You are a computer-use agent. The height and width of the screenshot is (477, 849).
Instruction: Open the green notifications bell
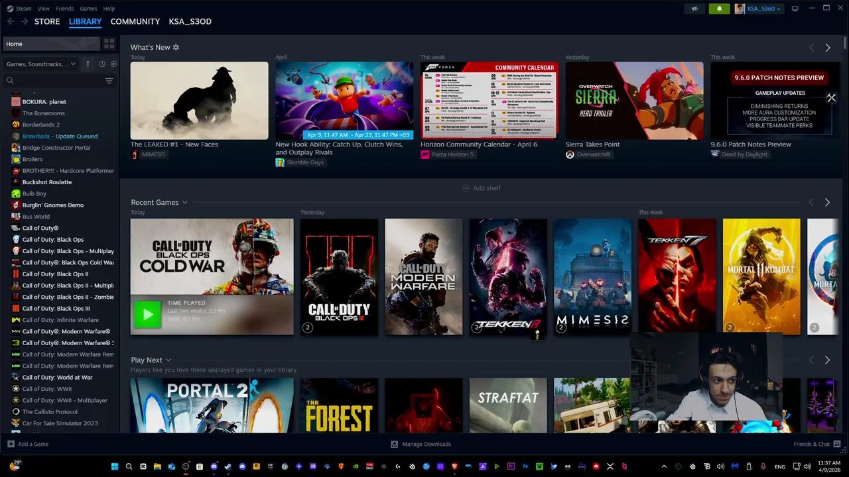pyautogui.click(x=719, y=9)
